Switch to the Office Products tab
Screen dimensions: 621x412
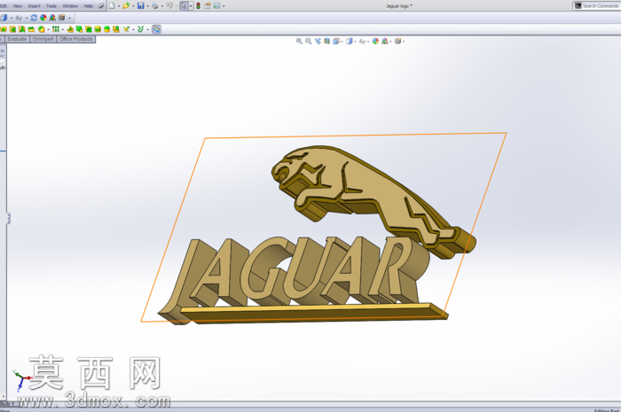76,39
